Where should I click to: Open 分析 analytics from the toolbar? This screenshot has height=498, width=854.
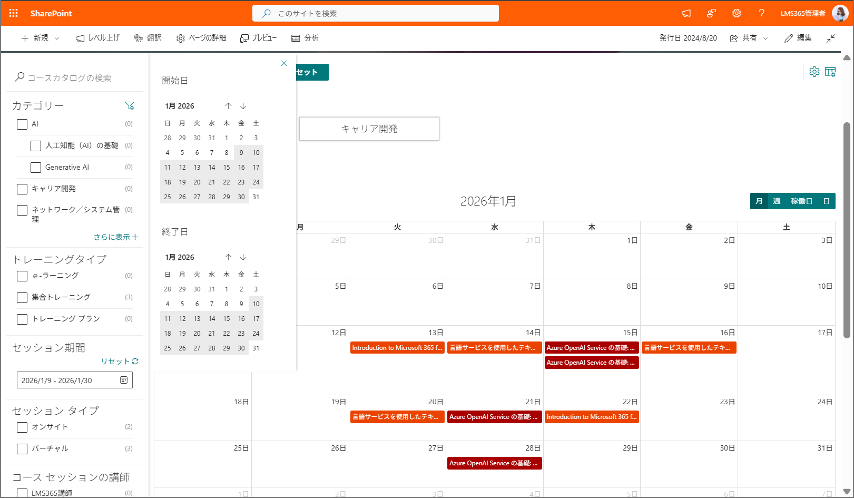pos(305,38)
